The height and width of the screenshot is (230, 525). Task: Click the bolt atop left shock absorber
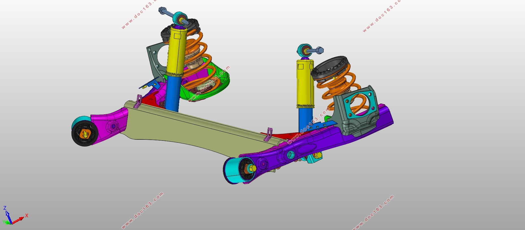[x=172, y=16]
